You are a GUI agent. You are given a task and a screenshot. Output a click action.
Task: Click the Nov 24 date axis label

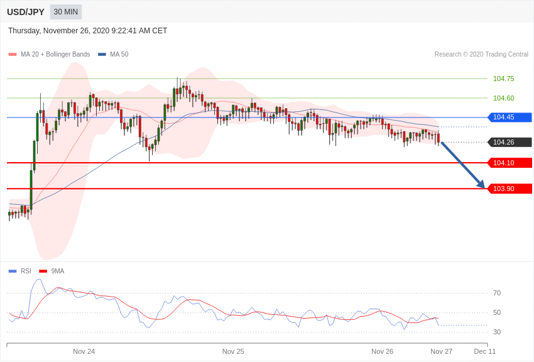click(x=84, y=351)
